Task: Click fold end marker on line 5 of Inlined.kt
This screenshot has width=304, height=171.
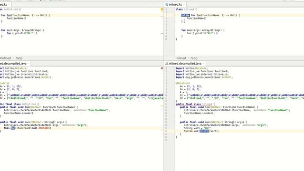Action: (174, 21)
